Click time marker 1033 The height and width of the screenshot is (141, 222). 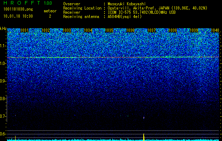[67, 30]
